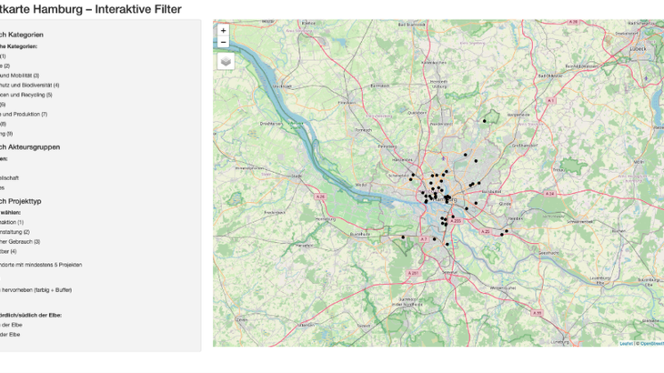Zoom in on the Hamburg map
This screenshot has width=664, height=373.
(223, 31)
